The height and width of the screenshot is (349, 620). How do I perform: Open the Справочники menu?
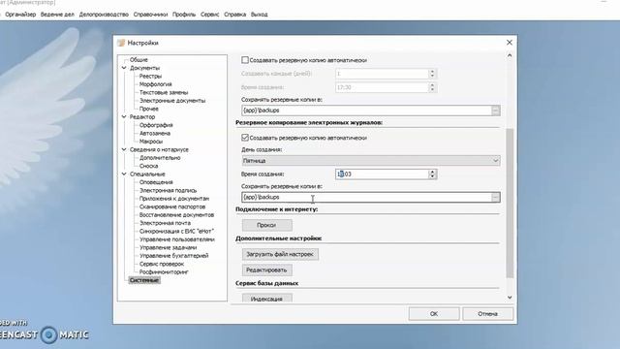pos(151,15)
